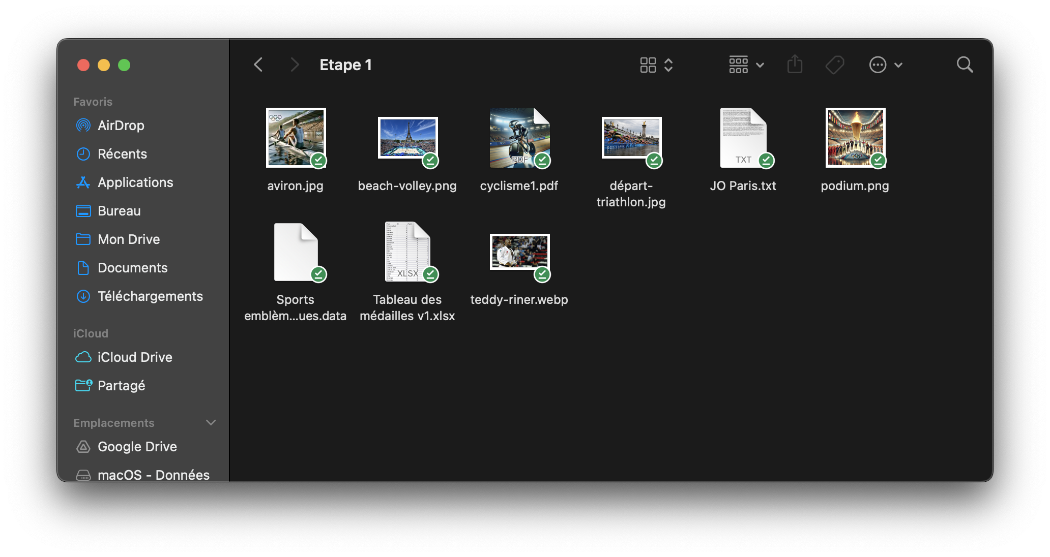Screen dimensions: 1050x557
Task: Select the Bureau sidebar entry
Action: point(119,211)
